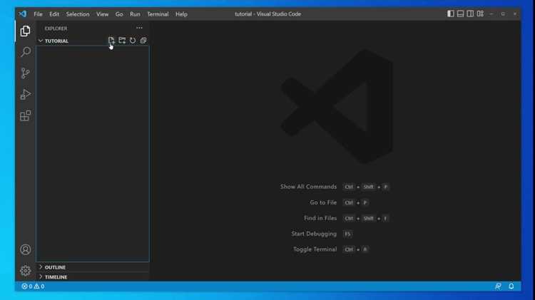This screenshot has width=535, height=300.
Task: Open the Search view
Action: pos(26,52)
